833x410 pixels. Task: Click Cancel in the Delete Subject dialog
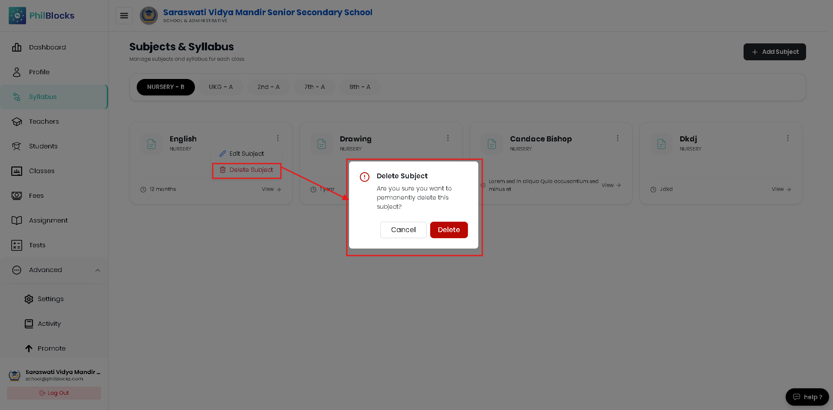pyautogui.click(x=403, y=230)
